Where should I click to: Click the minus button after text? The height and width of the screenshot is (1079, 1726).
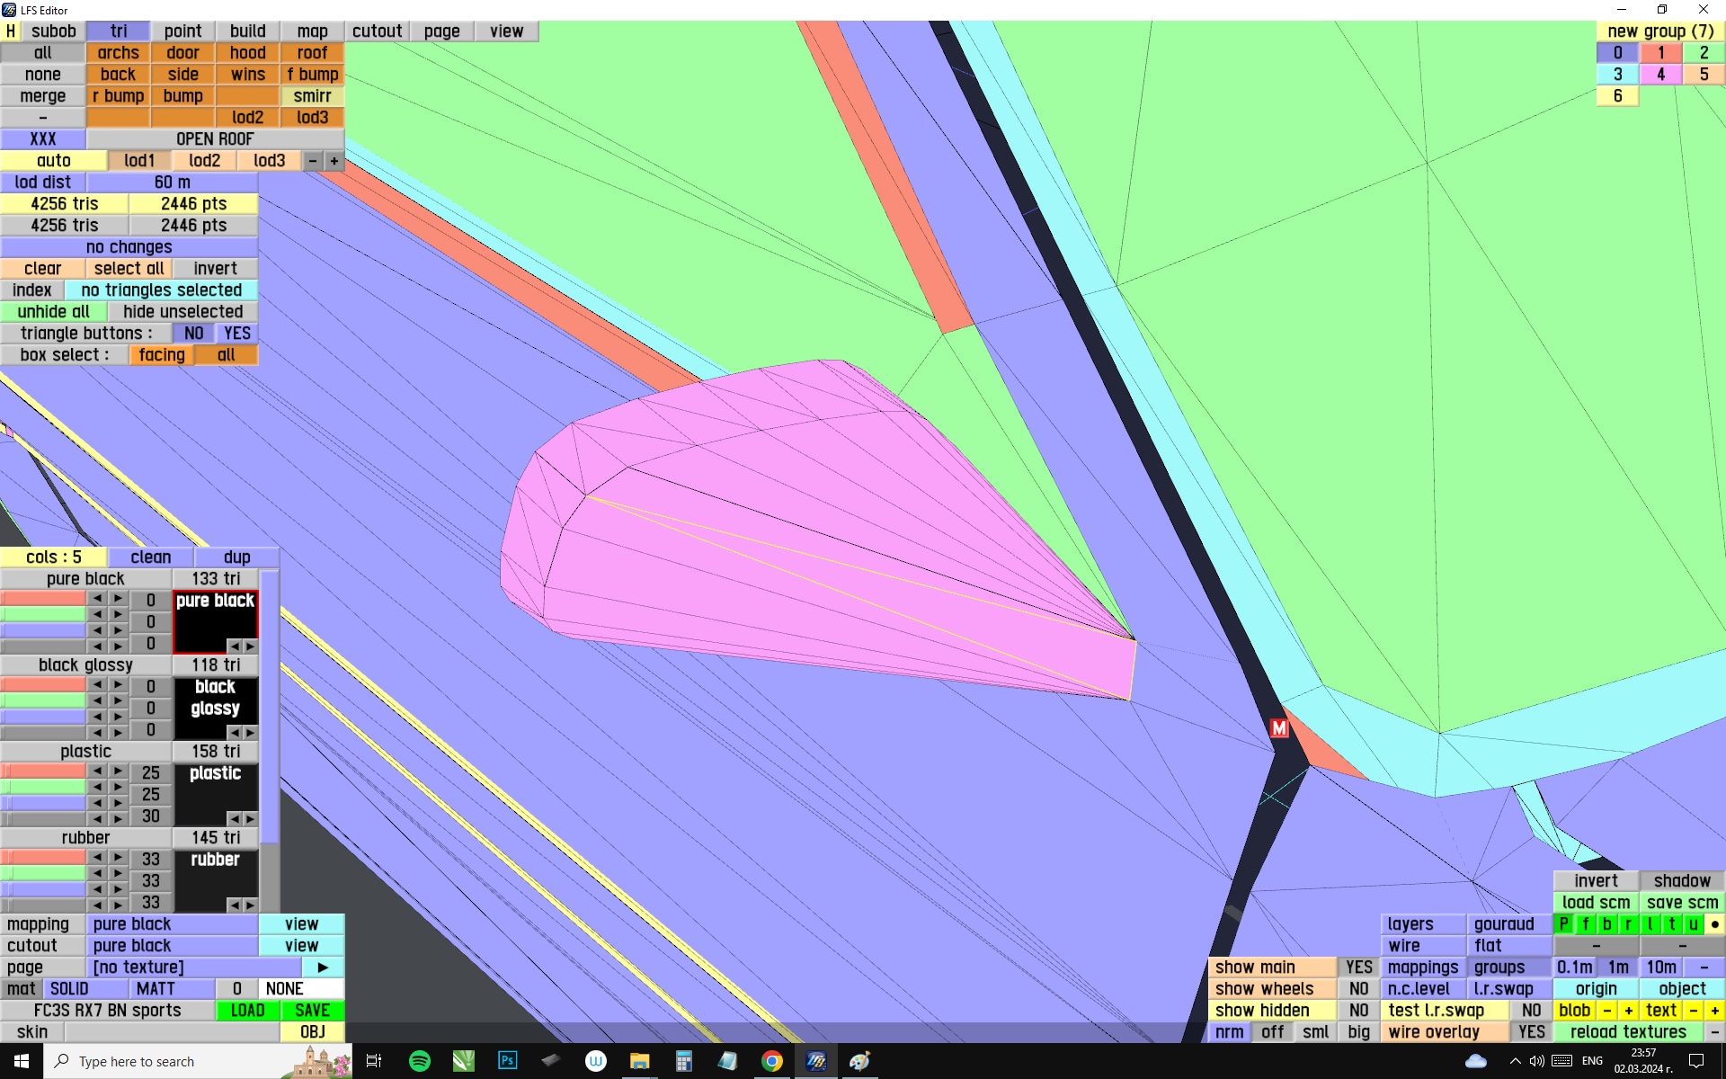coord(1693,1011)
